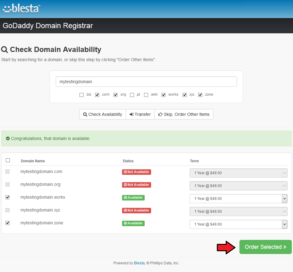Viewport: 293px width, 272px height.
Task: Click the Available badge for mytestingdomain.works
Action: click(133, 197)
